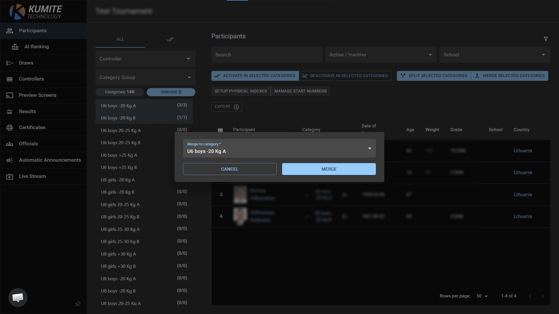Go to the Controllers section
Viewport: 559px width, 314px height.
coord(31,79)
